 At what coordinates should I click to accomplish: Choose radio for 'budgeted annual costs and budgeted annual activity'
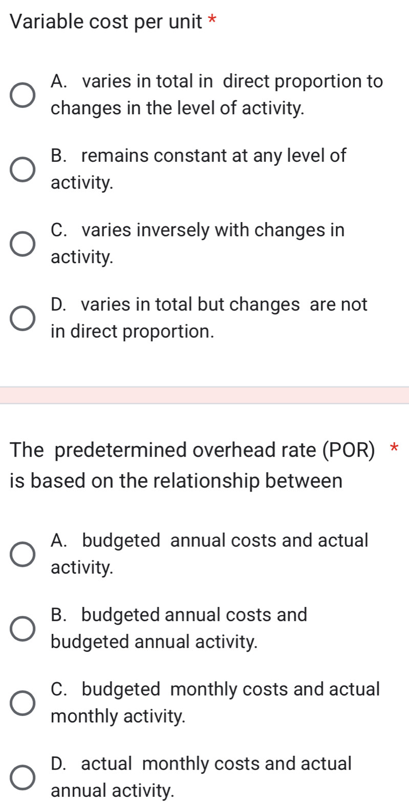point(24,628)
